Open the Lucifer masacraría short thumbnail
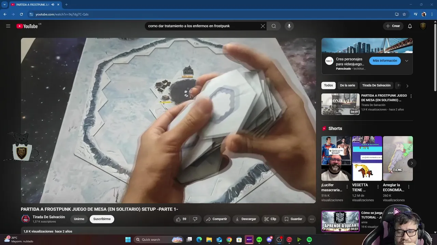The width and height of the screenshot is (437, 245). 336,158
